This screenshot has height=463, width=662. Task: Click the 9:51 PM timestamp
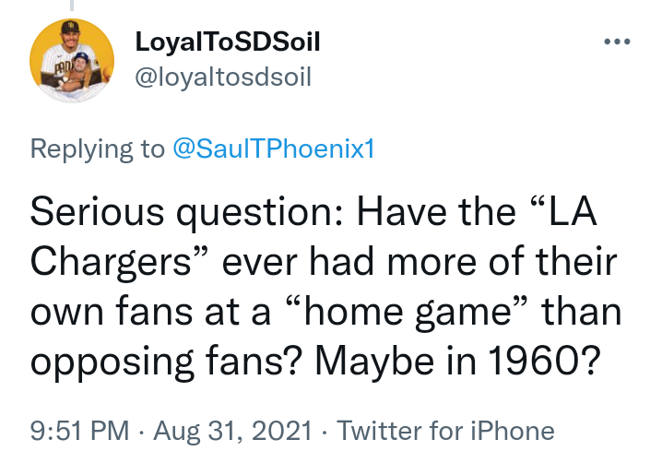click(80, 431)
